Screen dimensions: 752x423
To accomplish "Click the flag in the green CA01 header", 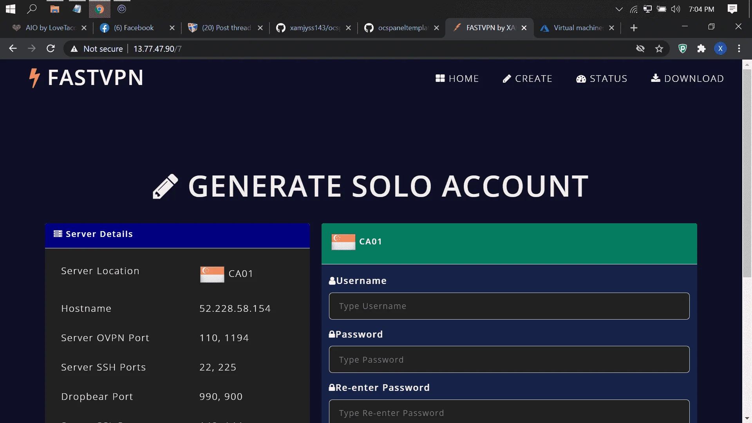I will (x=343, y=242).
